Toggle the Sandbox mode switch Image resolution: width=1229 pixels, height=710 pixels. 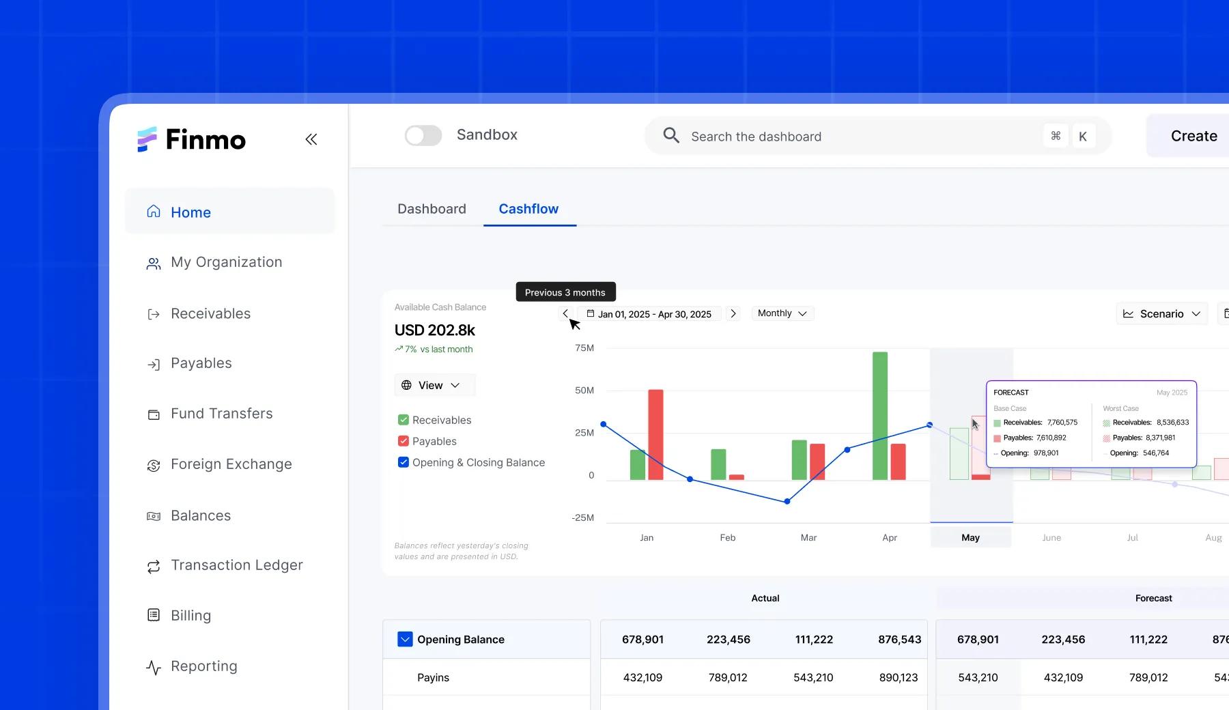pyautogui.click(x=423, y=135)
